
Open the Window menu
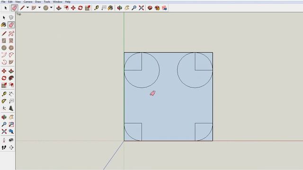tap(58, 2)
